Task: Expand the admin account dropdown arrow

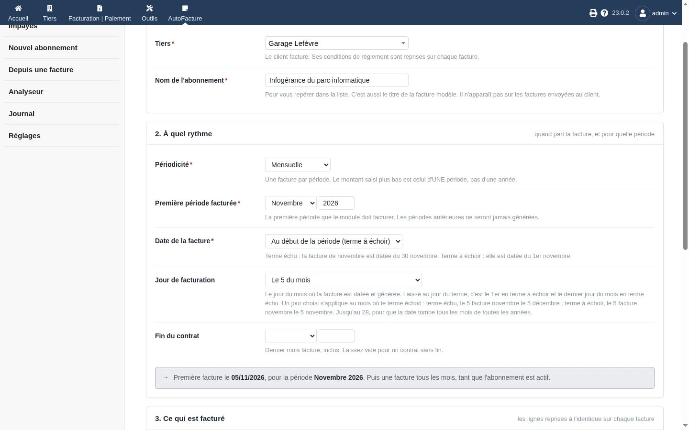Action: point(674,13)
